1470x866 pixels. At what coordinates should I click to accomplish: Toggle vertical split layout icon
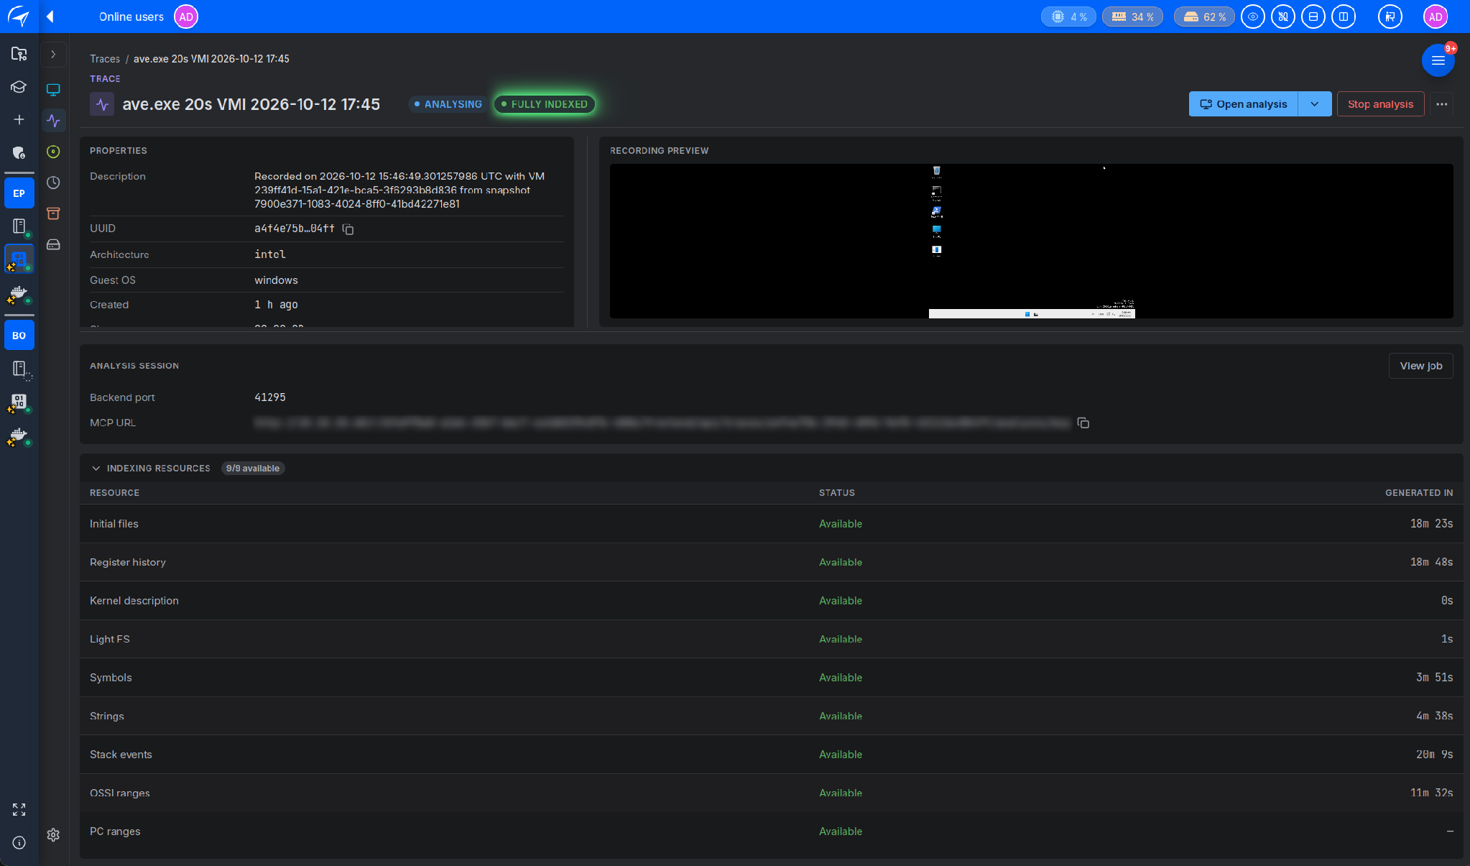[x=1344, y=17]
